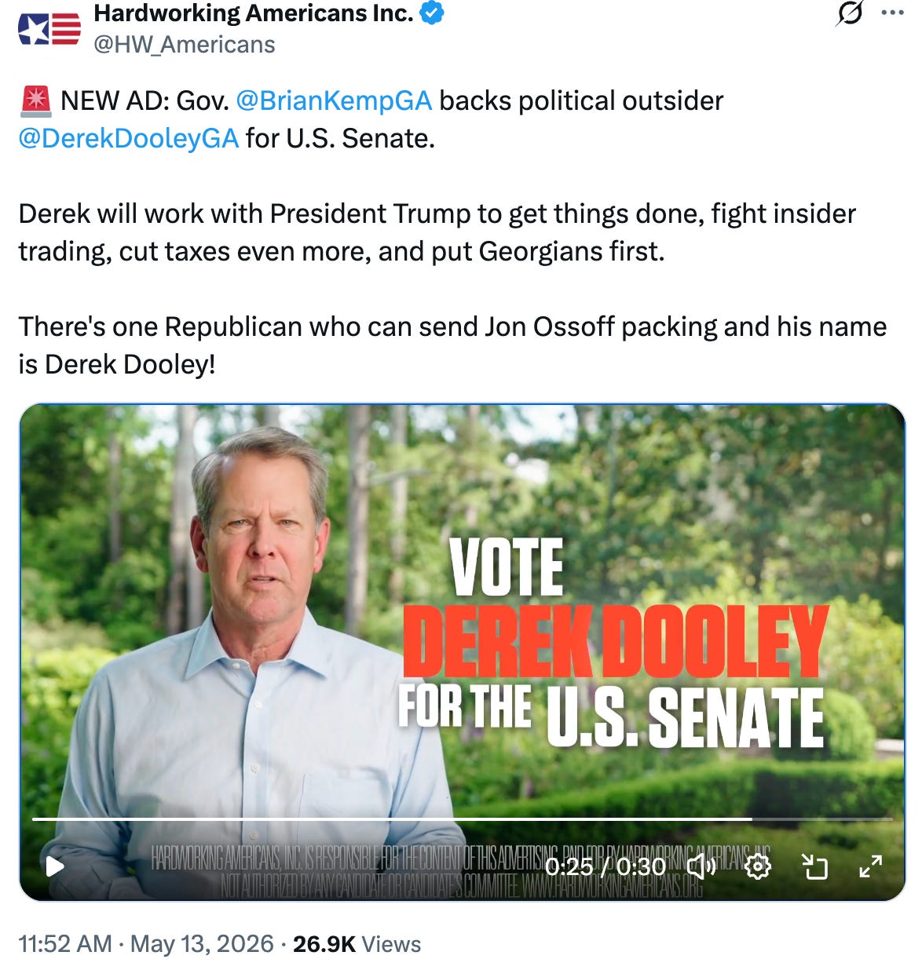Open the three-dot more options menu
The height and width of the screenshot is (970, 922).
tap(893, 13)
